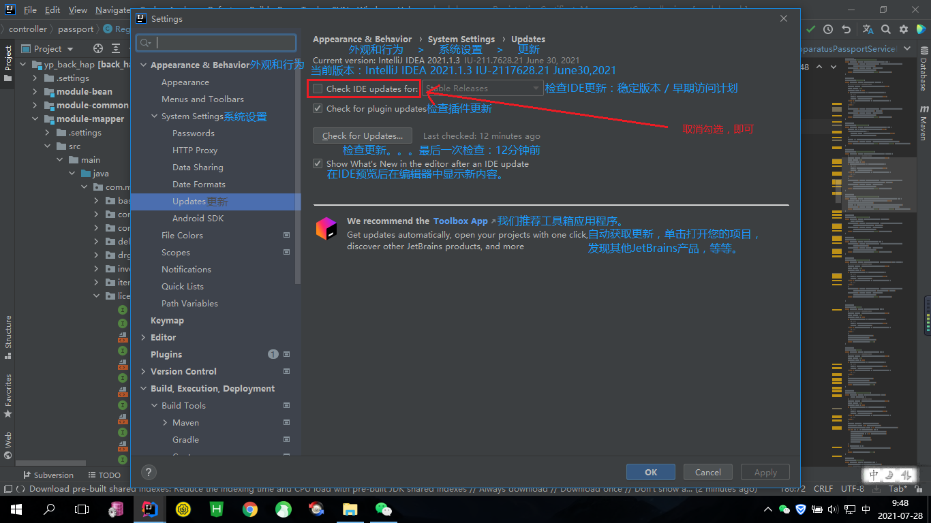Click the Translate toolbar icon
931x523 pixels.
click(x=868, y=29)
